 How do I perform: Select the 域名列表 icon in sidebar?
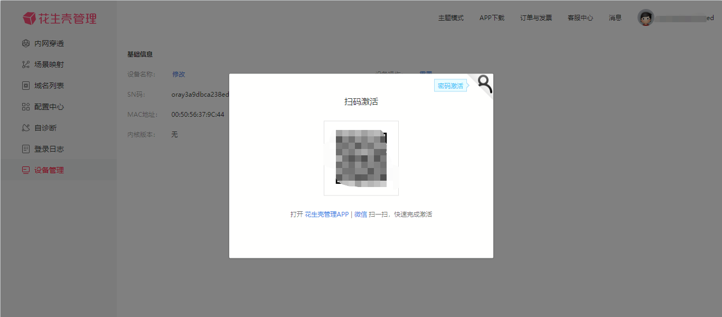(25, 86)
